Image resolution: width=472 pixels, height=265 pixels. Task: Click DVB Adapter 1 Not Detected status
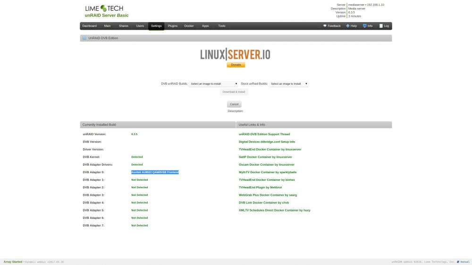click(139, 180)
